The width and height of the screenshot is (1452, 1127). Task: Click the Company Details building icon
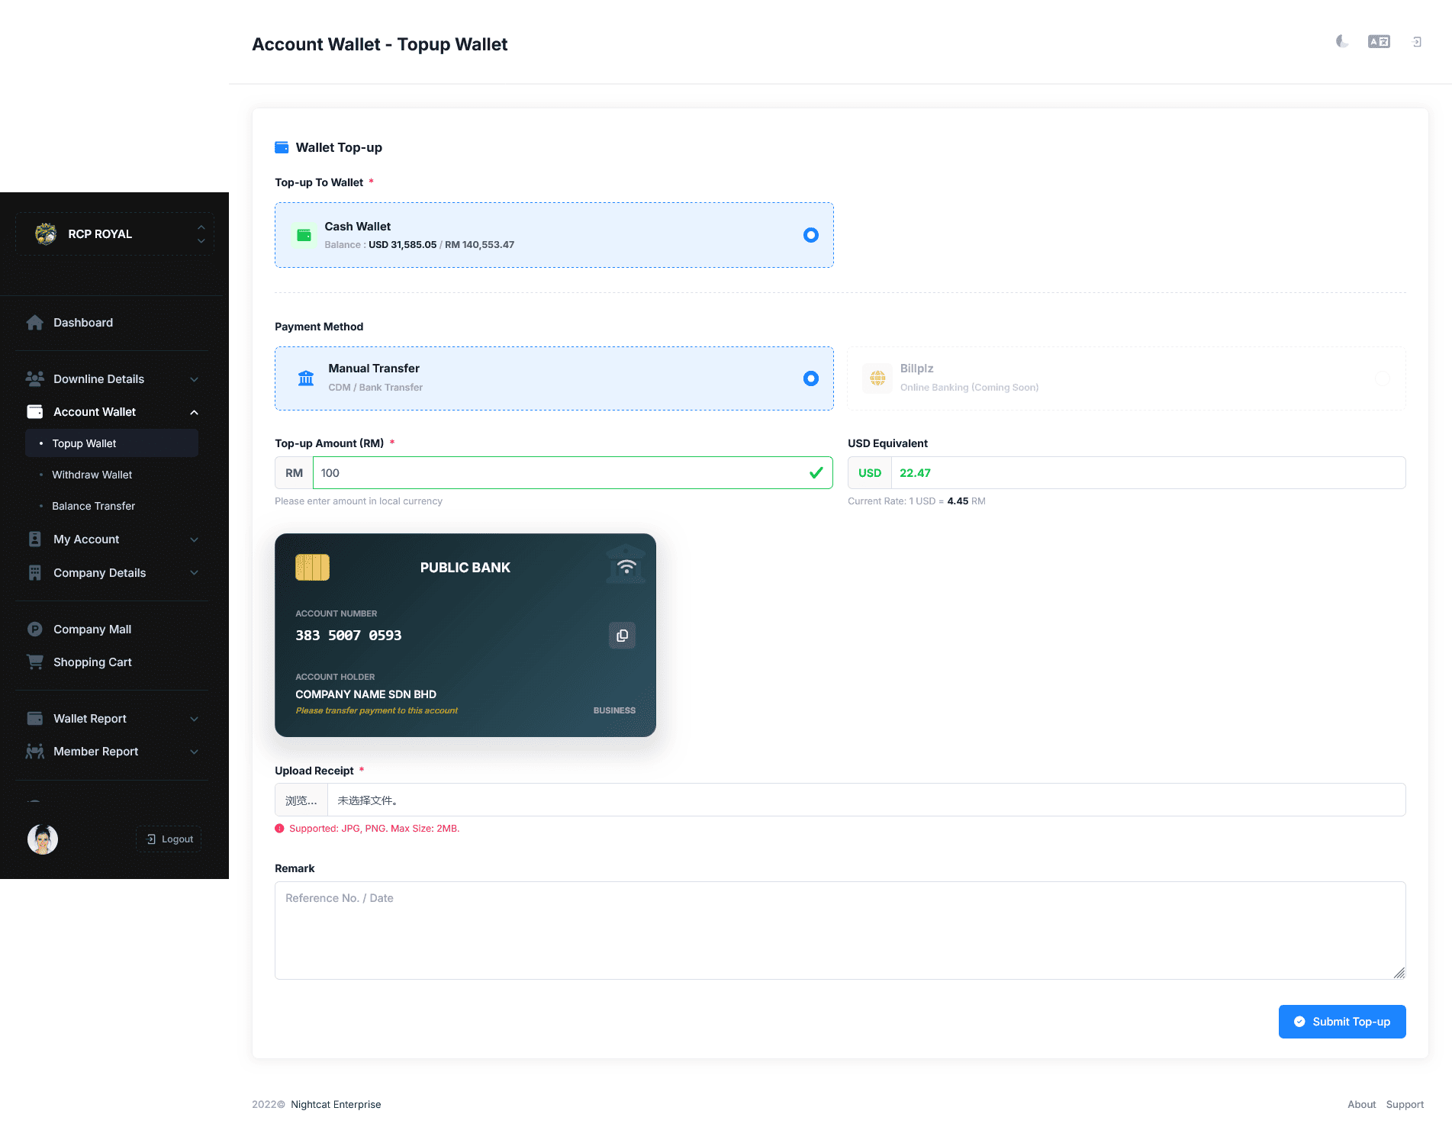35,572
